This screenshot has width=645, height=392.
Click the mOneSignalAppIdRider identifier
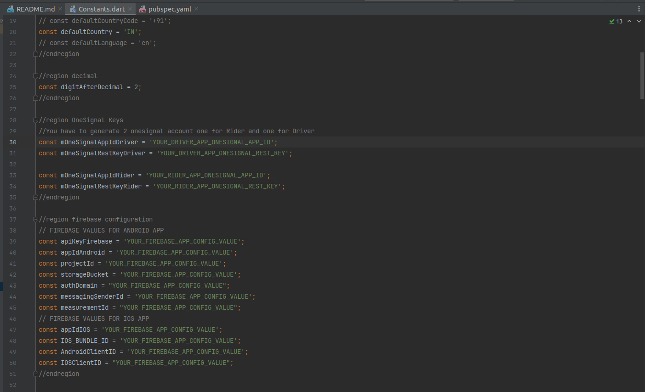coord(97,175)
